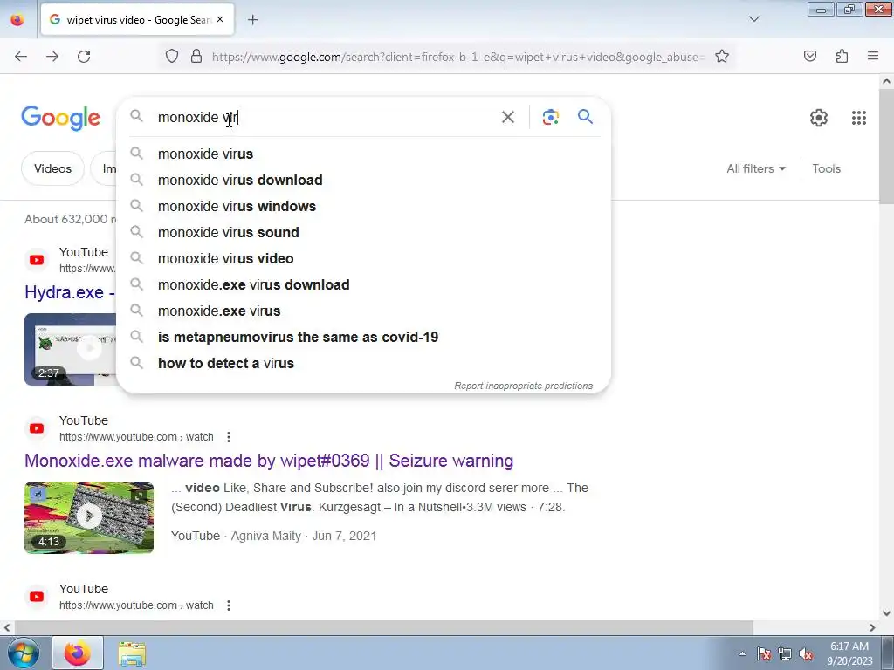Choose the suggestion 'monoxide virus download'
Screen dimensions: 894x670
pos(363,180)
